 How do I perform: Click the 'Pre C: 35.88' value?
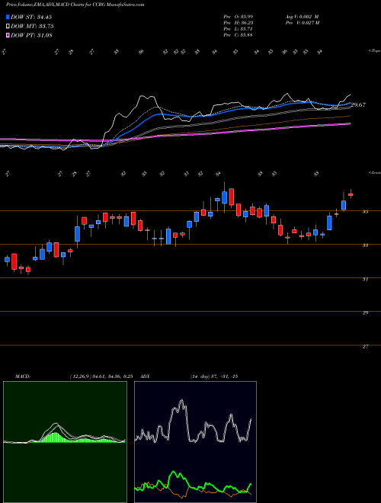(239, 35)
